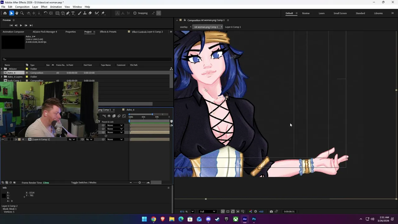Take a snapshot with the camera icon

pyautogui.click(x=271, y=212)
